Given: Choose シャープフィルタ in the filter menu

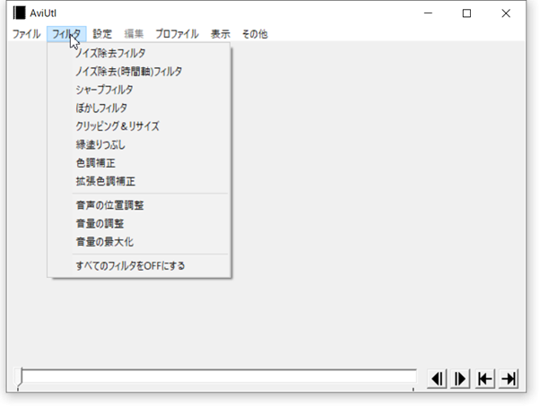Looking at the screenshot, I should pos(139,90).
